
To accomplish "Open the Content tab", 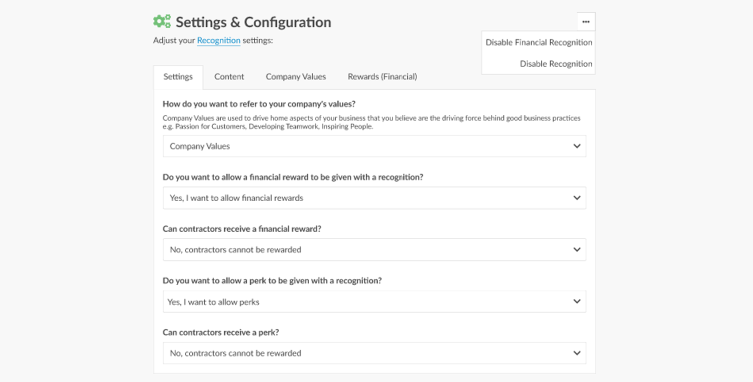I will click(x=229, y=77).
